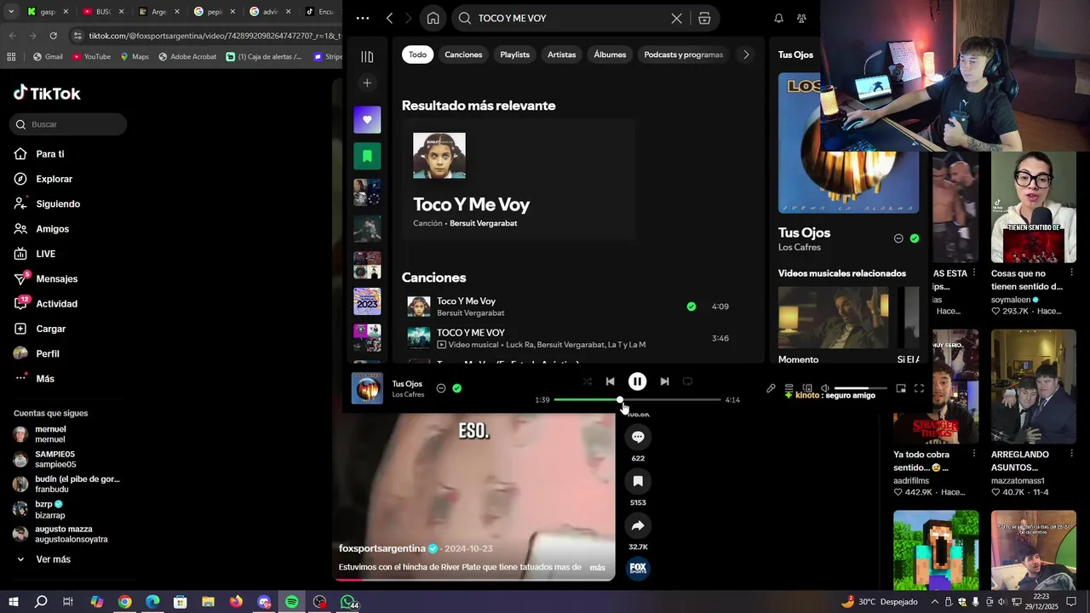Open TikTok Perfil

(48, 353)
